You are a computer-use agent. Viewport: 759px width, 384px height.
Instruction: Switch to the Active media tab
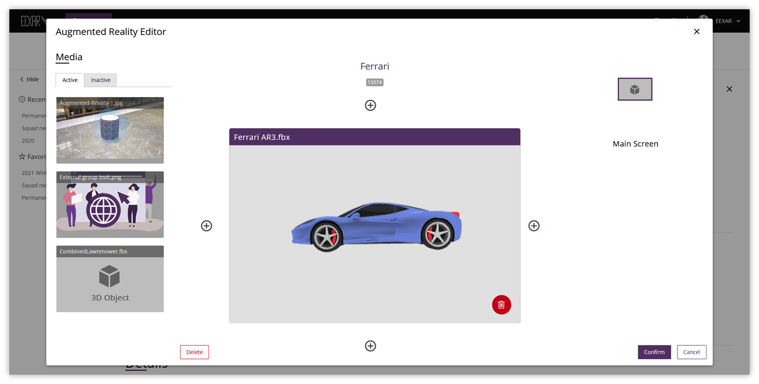pyautogui.click(x=70, y=80)
